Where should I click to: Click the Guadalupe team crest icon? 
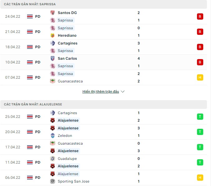pyautogui.click(x=53, y=159)
